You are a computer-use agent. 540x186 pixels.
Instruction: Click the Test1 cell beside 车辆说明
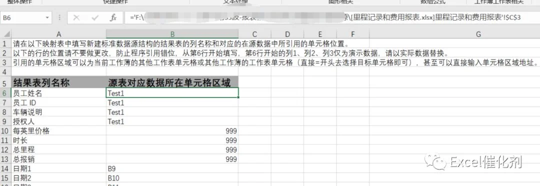coord(172,112)
